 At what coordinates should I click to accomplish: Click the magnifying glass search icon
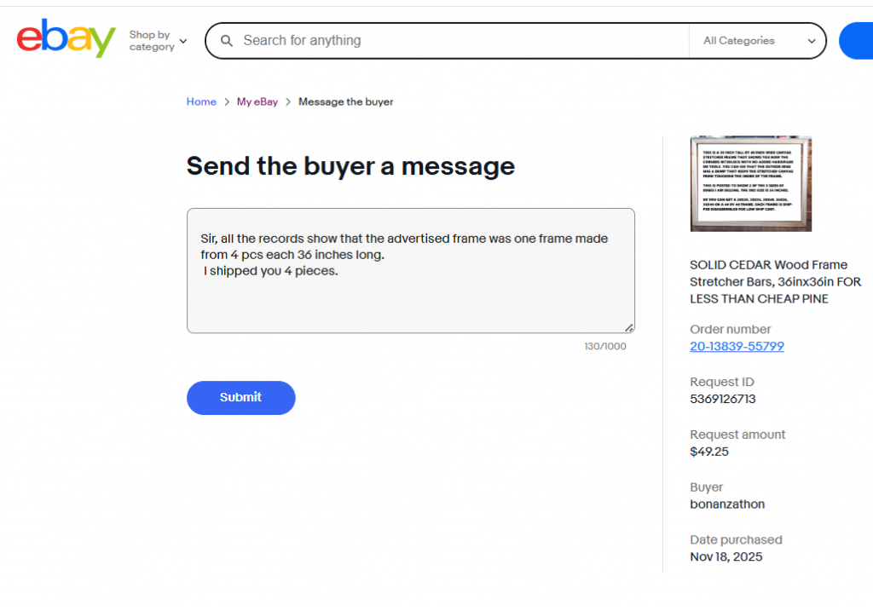(227, 41)
